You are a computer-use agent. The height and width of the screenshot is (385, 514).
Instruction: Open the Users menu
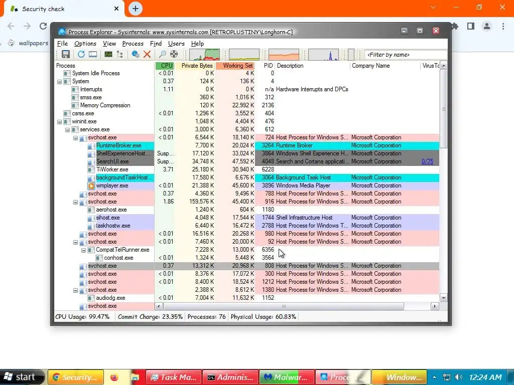[176, 44]
